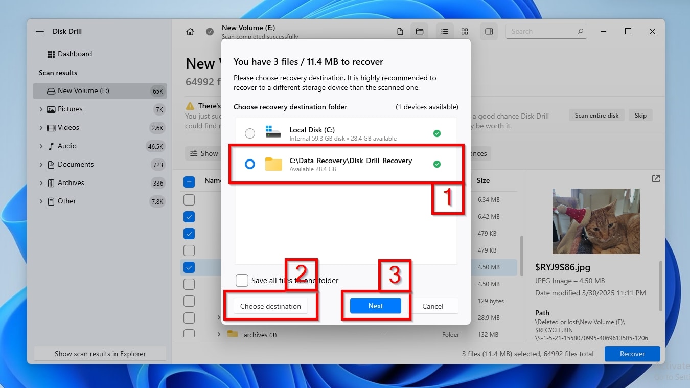The height and width of the screenshot is (388, 690).
Task: Click the Next button
Action: 375,306
